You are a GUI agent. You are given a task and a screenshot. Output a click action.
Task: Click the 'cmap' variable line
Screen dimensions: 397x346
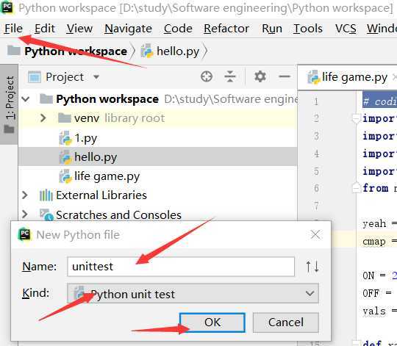(374, 242)
